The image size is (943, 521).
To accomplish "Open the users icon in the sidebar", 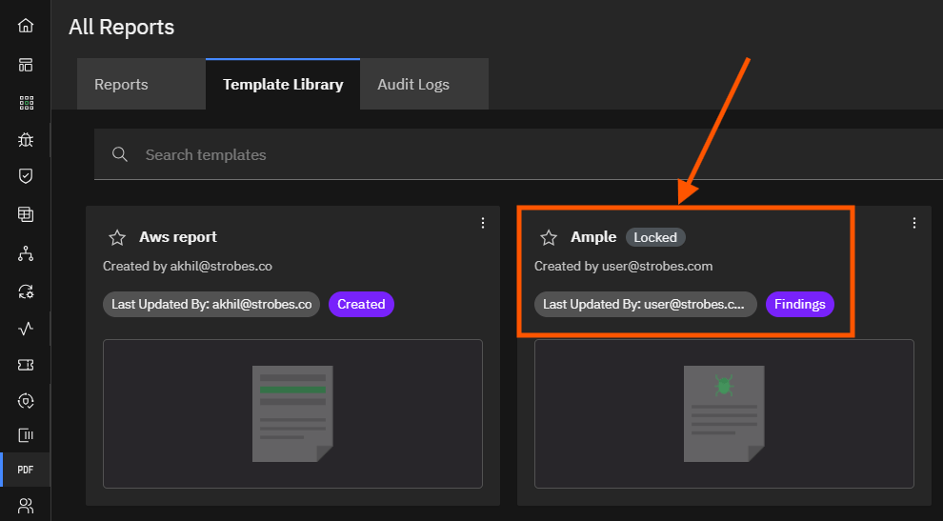I will click(26, 506).
